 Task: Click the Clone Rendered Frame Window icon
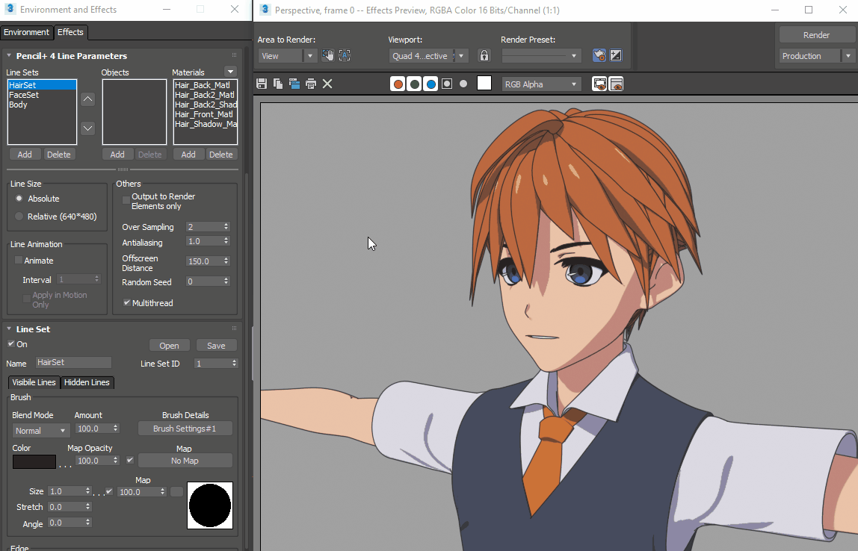pyautogui.click(x=294, y=84)
